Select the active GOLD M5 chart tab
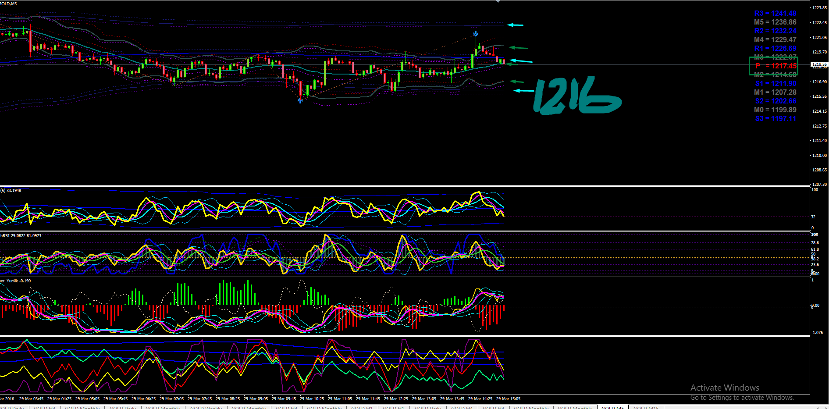 pos(612,408)
